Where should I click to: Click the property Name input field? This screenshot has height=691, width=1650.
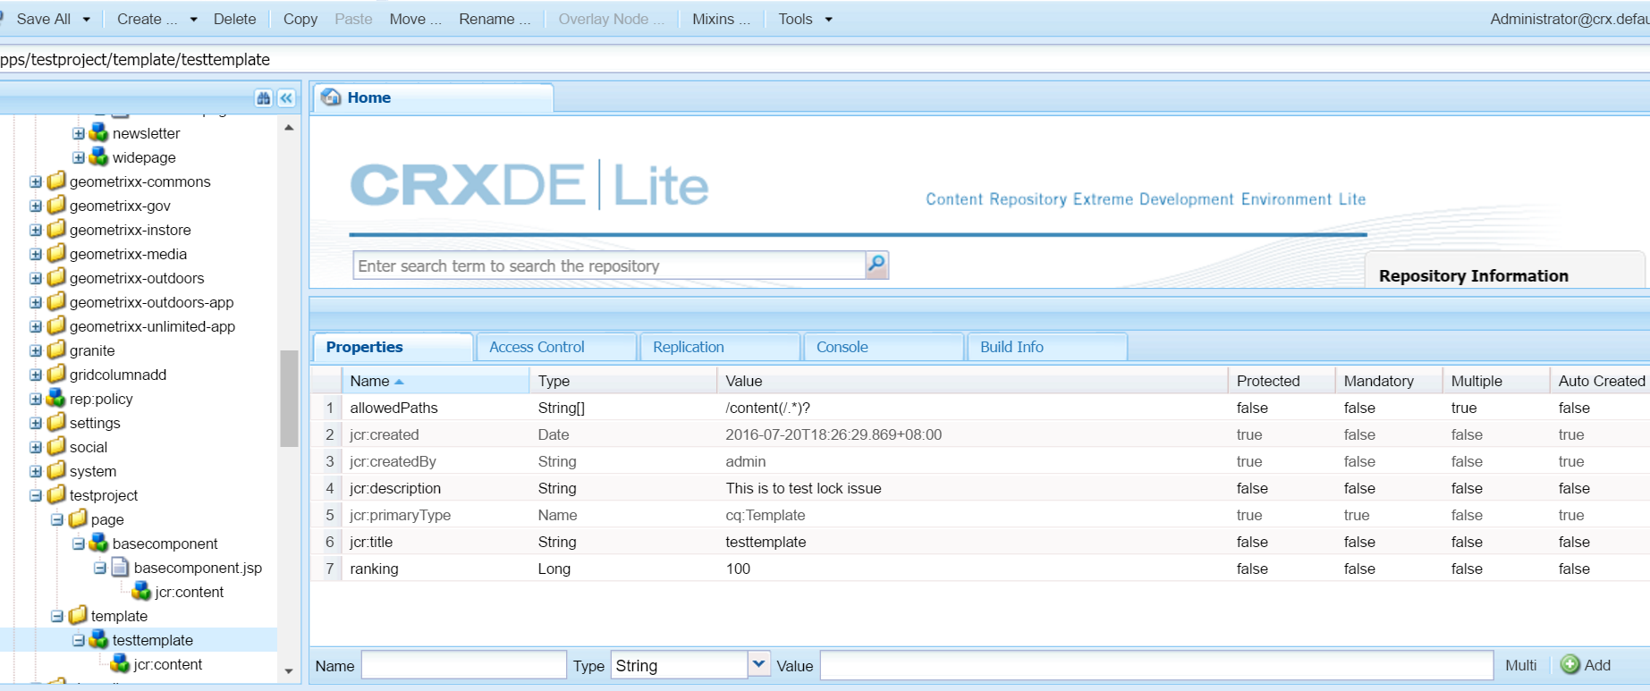463,665
